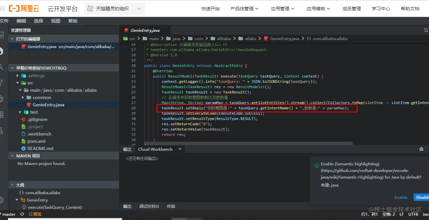Open the Source Control branch icon
This screenshot has width=429, height=220.
pos(1,82)
